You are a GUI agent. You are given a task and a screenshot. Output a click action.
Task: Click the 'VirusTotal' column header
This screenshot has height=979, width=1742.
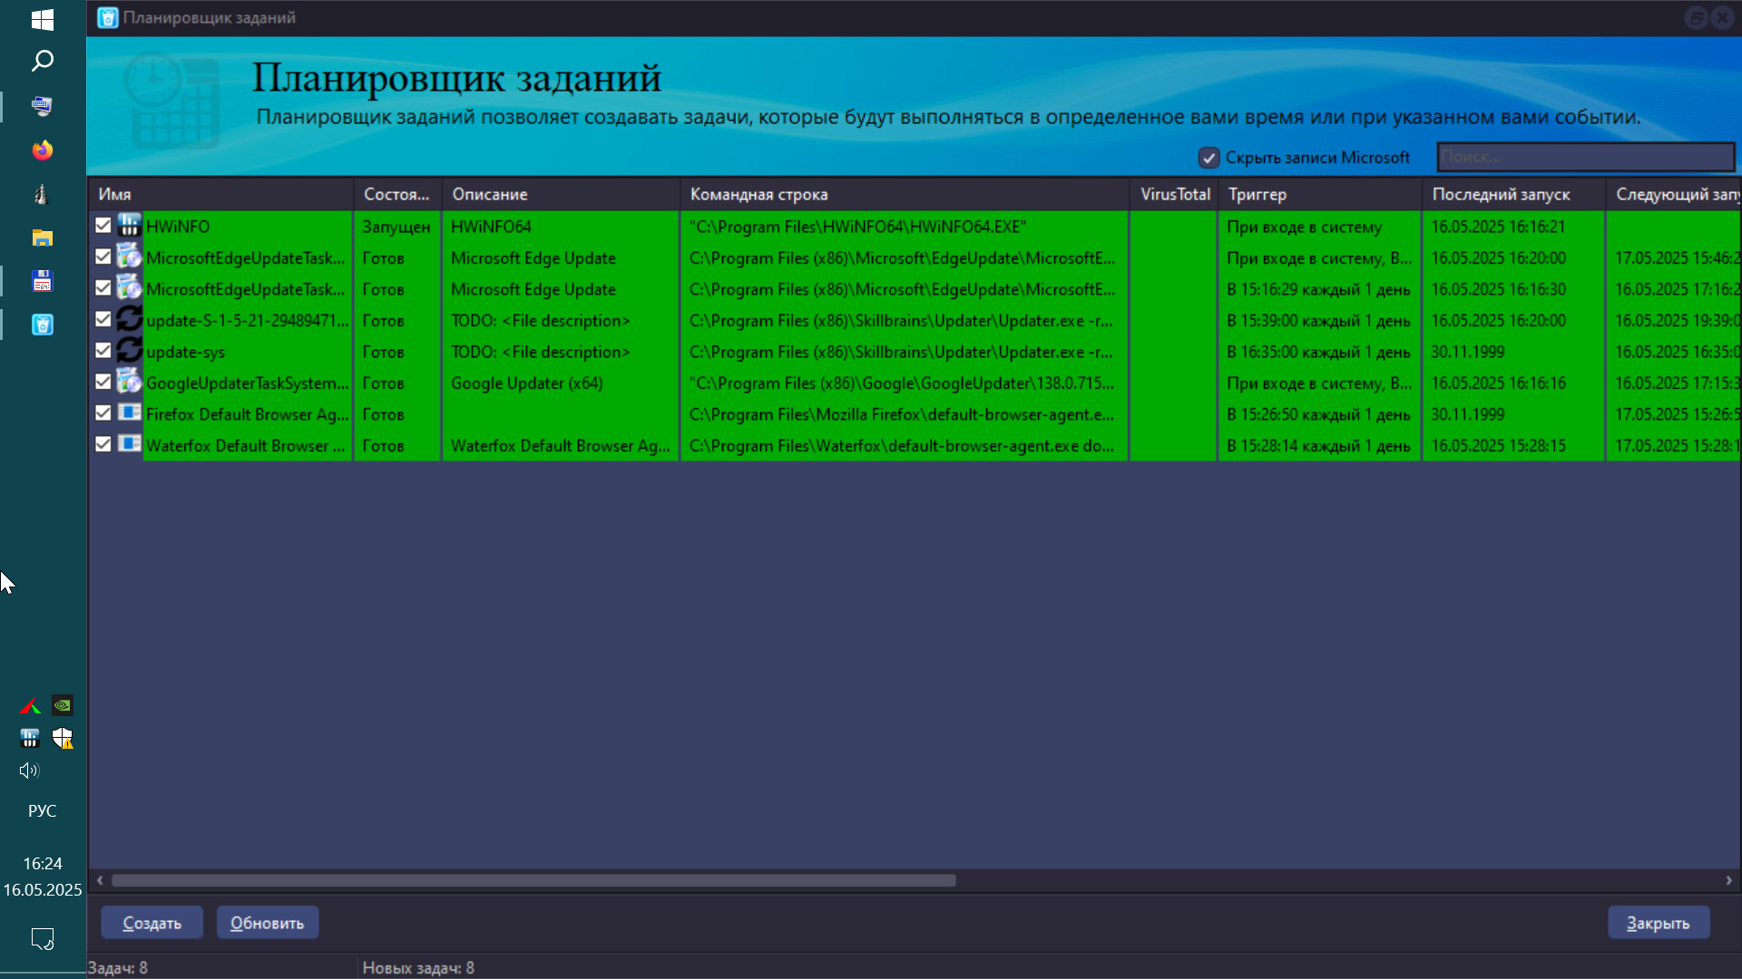point(1174,194)
